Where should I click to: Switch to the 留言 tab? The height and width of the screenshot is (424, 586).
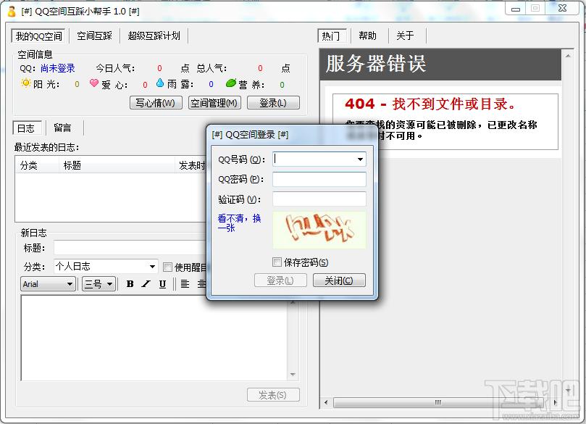pos(62,128)
